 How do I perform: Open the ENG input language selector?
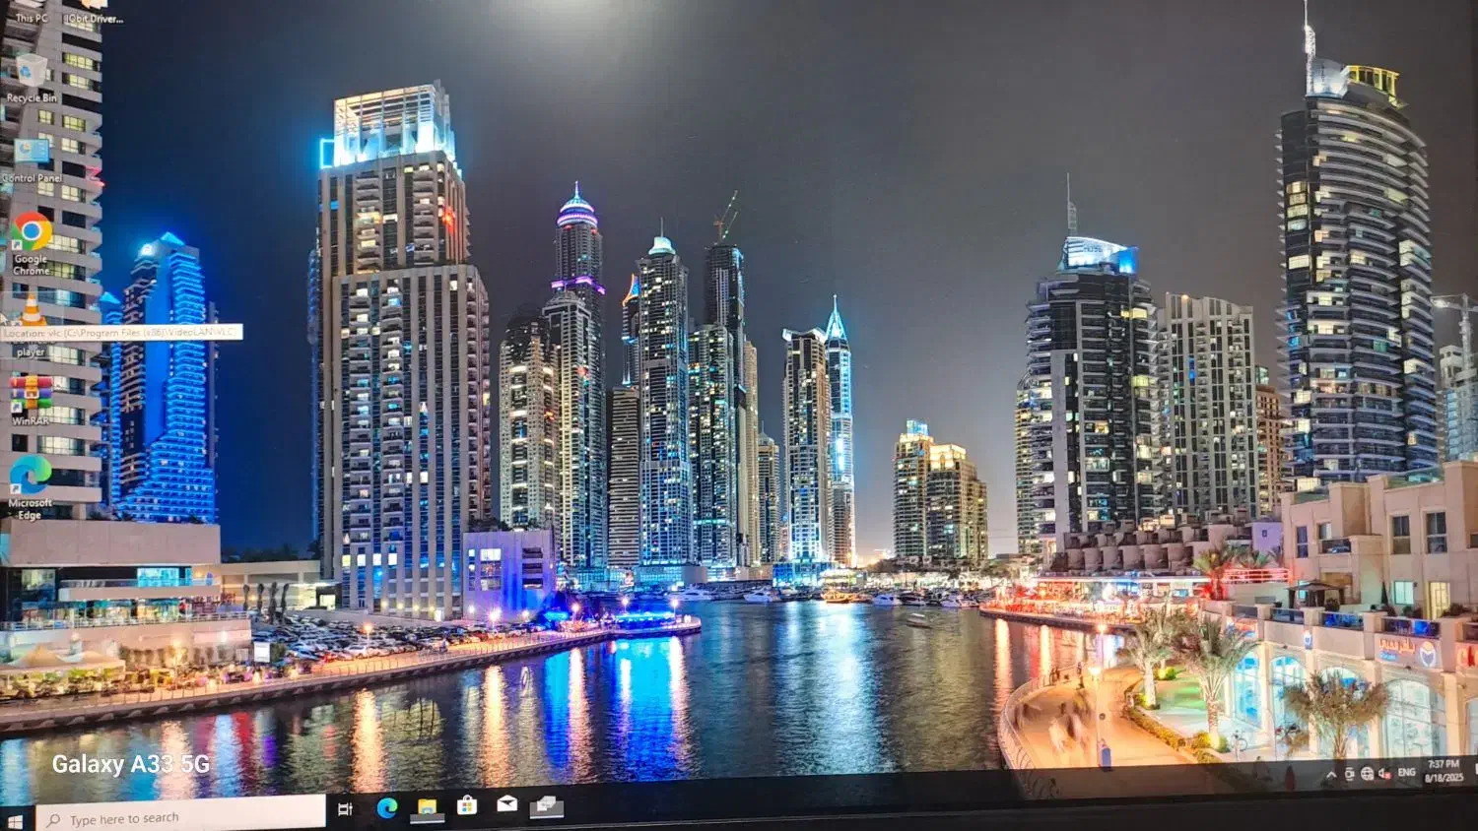[1406, 772]
